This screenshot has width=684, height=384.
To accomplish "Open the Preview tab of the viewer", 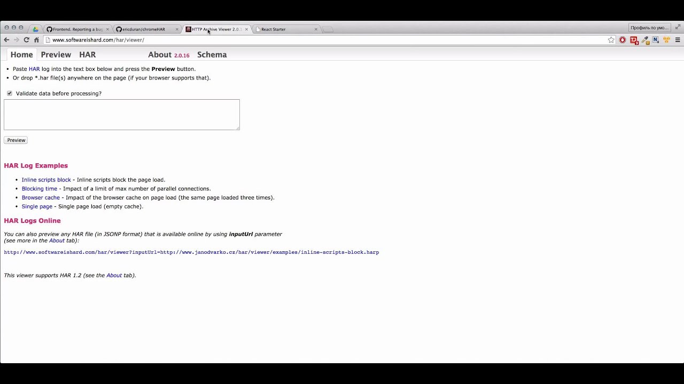I will 56,54.
